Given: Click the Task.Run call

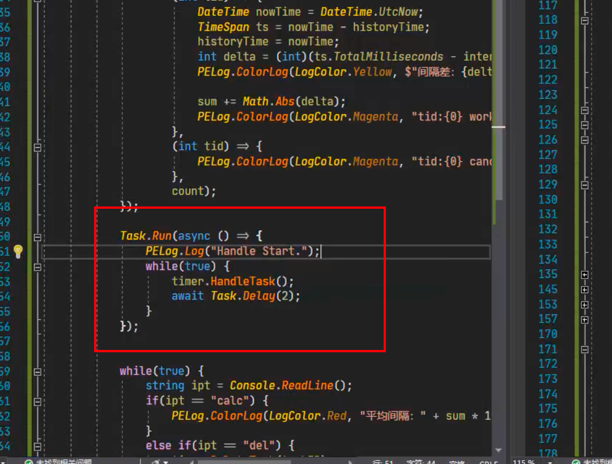Looking at the screenshot, I should pos(146,236).
